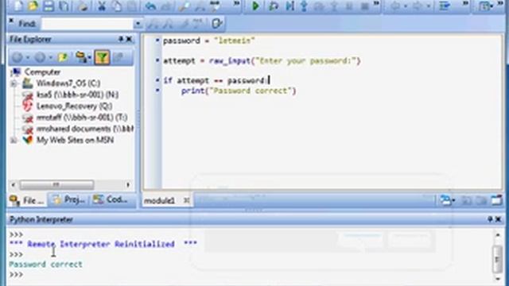Open editor tab bar icon dropdown arrow
This screenshot has width=509, height=286.
pyautogui.click(x=453, y=201)
